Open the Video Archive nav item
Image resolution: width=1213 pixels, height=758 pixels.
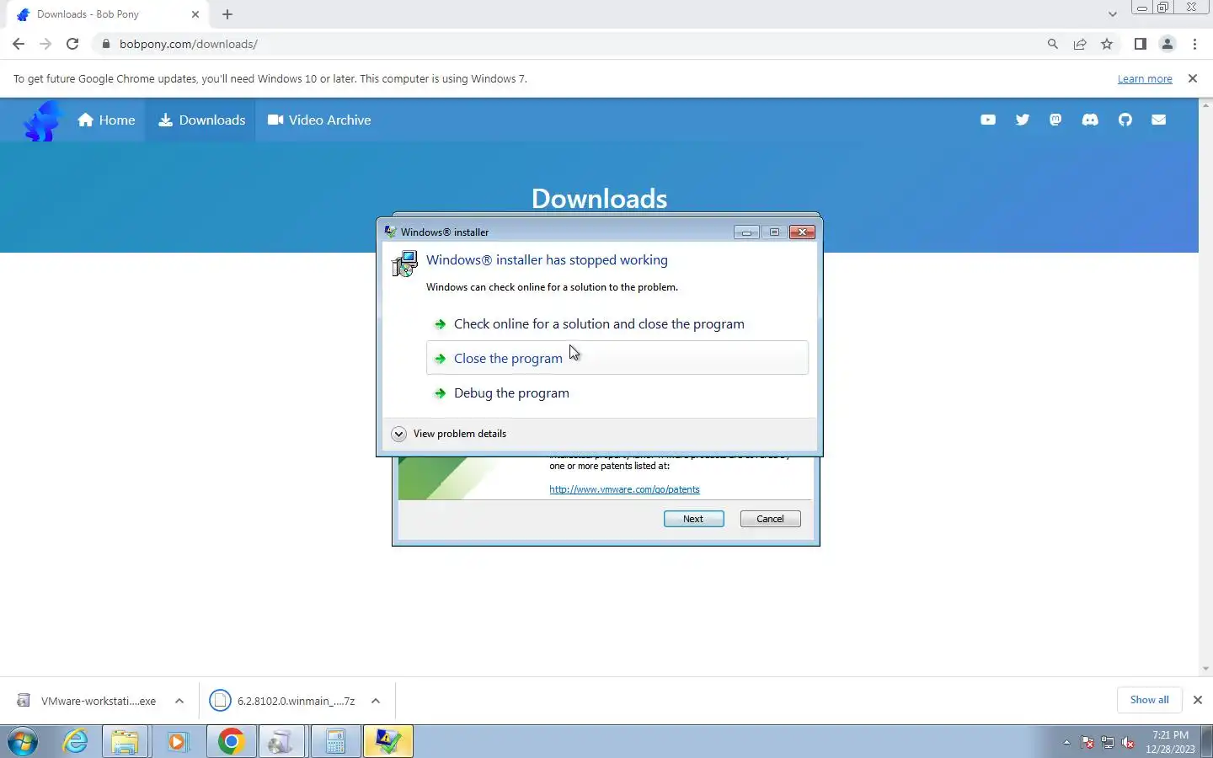point(319,120)
